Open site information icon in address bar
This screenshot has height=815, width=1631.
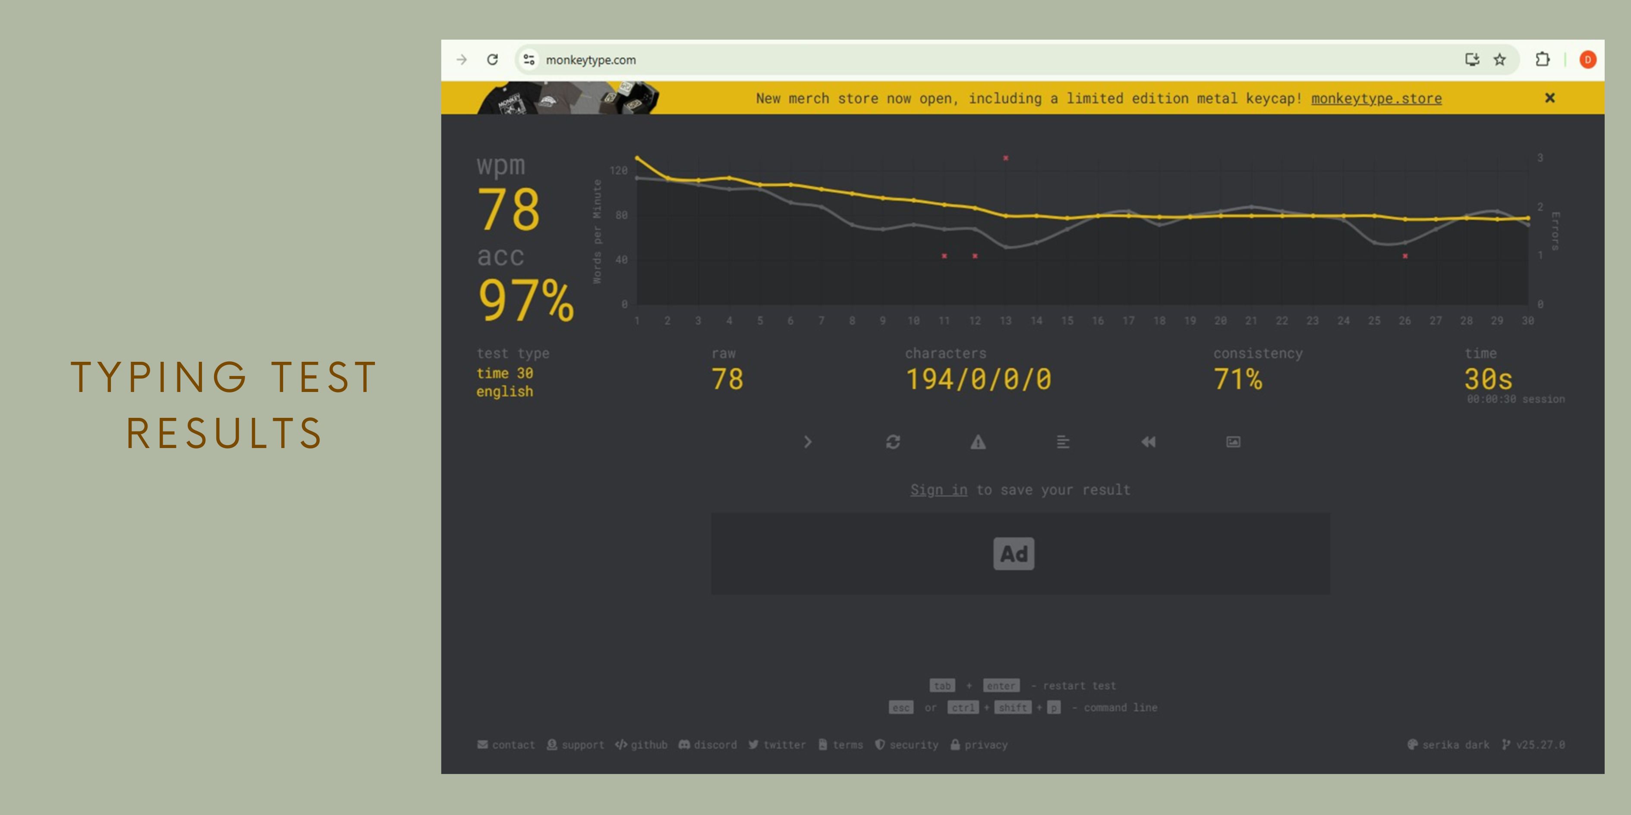click(529, 60)
